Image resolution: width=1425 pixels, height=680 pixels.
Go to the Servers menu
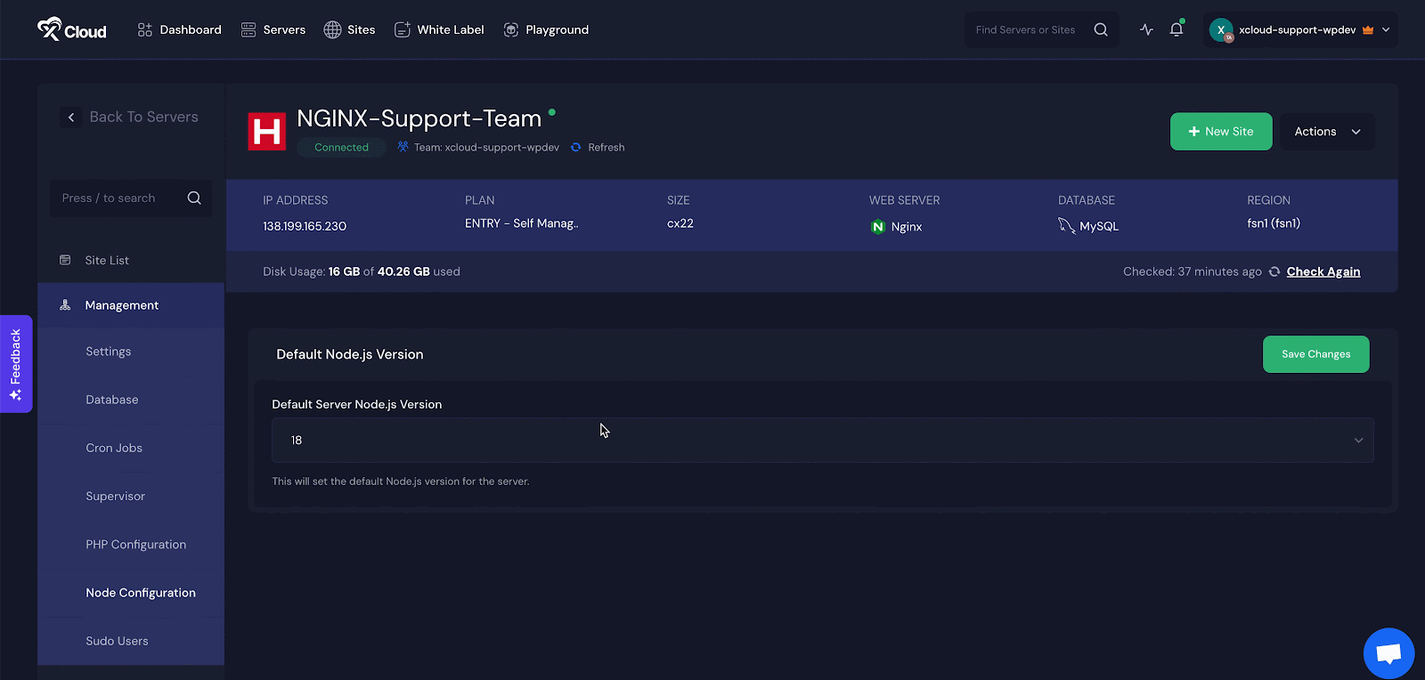click(x=273, y=29)
